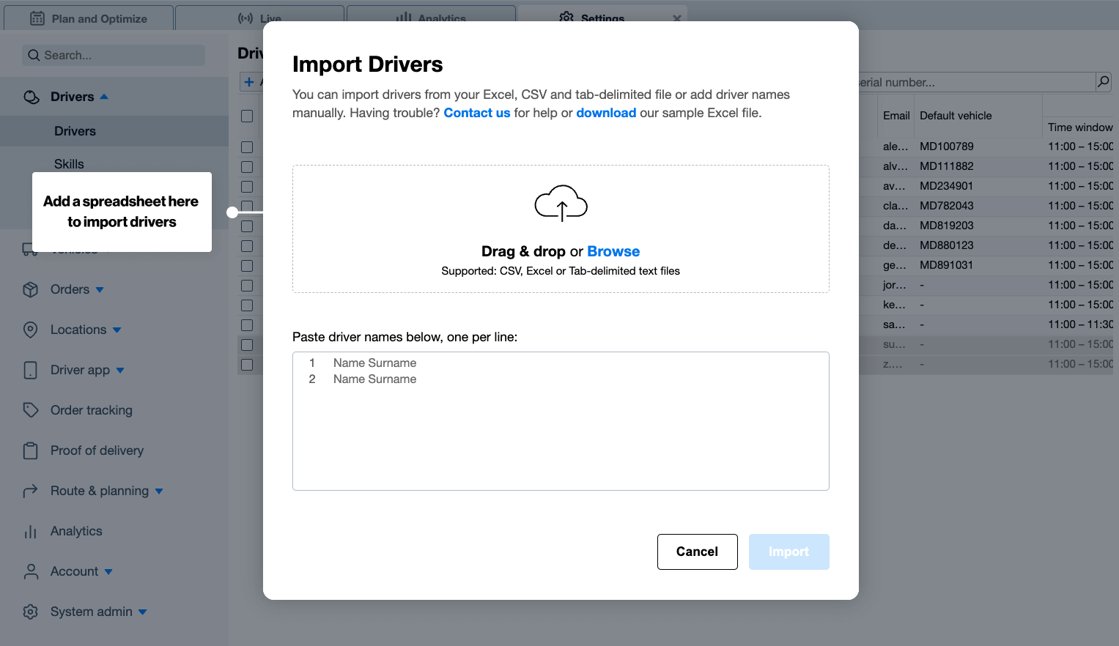This screenshot has width=1119, height=646.
Task: Cancel the Import Drivers dialog
Action: click(x=697, y=552)
